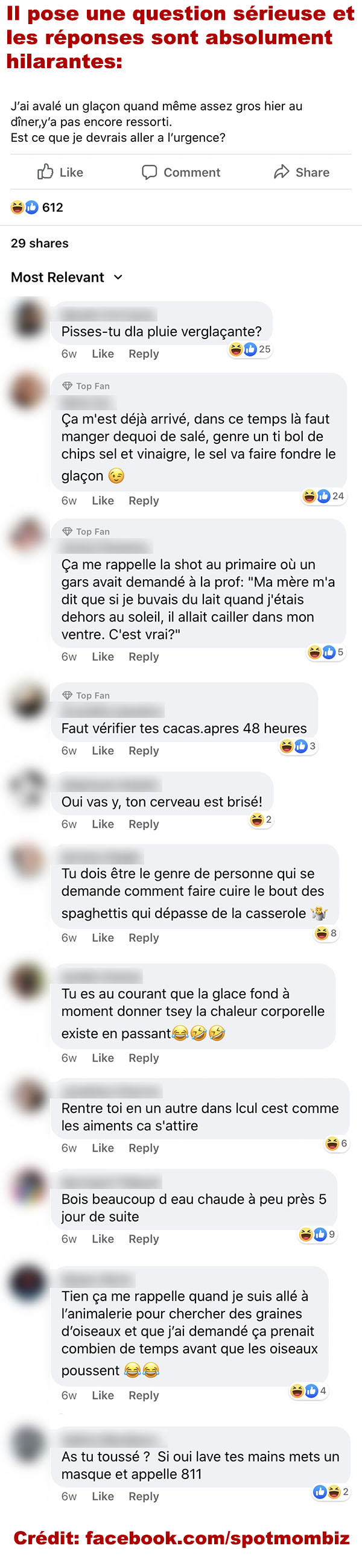
Task: Like the 'appelle 811' comment
Action: click(x=103, y=1496)
